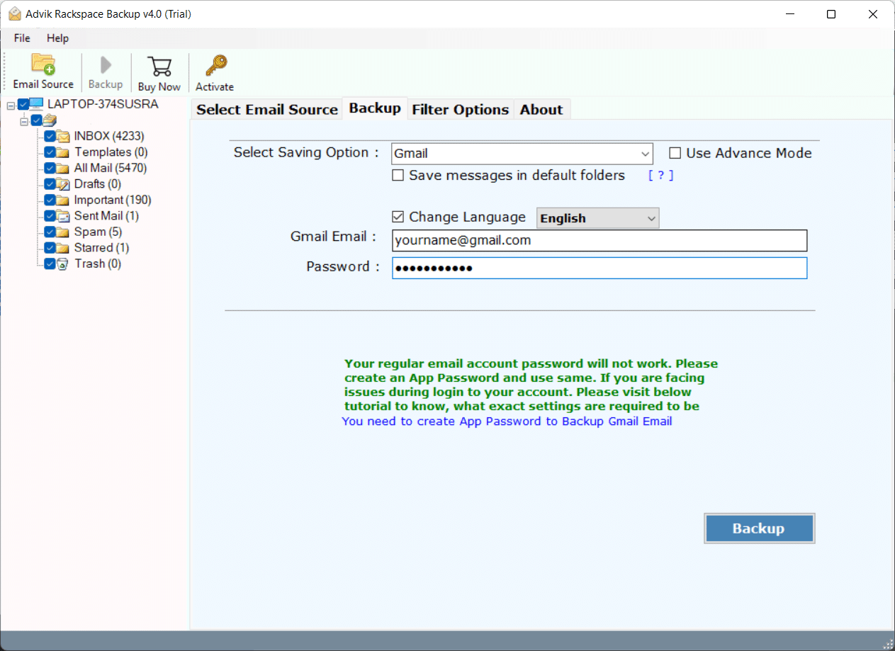Uncheck the Drafts folder checkbox

(x=50, y=184)
